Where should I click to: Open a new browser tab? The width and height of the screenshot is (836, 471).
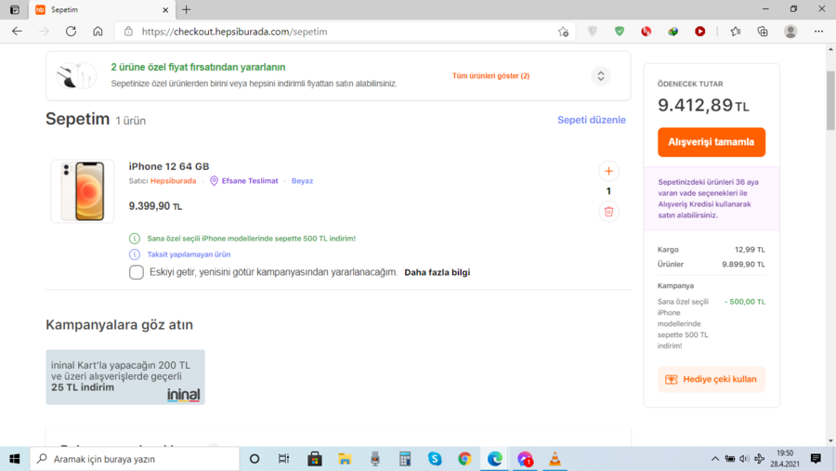pos(186,9)
